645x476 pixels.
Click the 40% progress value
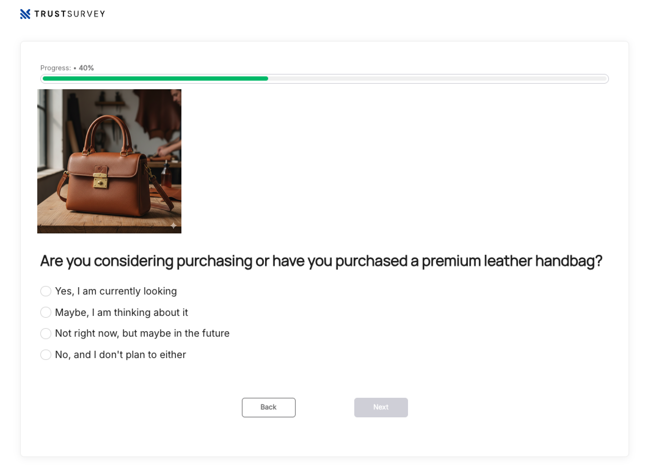[86, 68]
